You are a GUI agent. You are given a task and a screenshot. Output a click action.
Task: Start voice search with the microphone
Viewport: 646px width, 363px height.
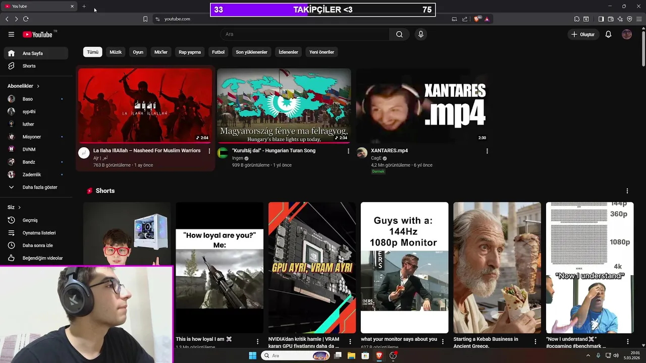coord(420,34)
